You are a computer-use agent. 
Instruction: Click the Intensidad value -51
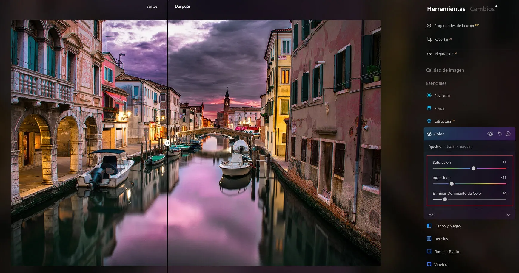(503, 178)
